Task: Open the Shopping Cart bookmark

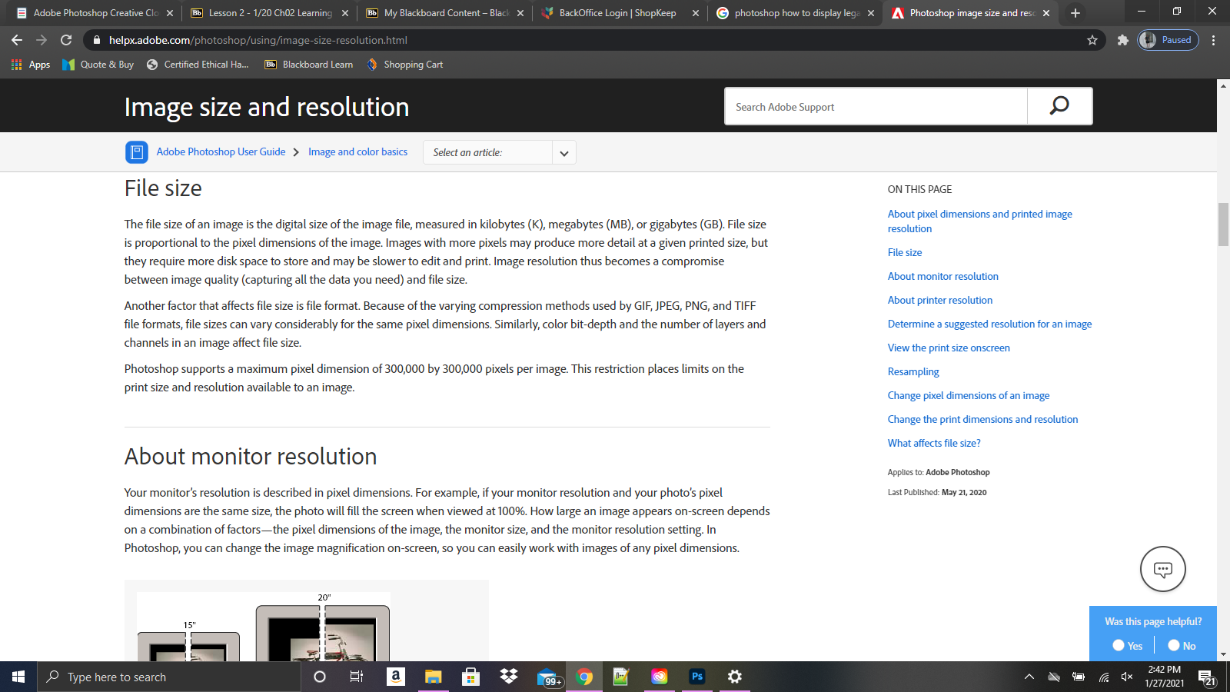Action: (x=405, y=65)
